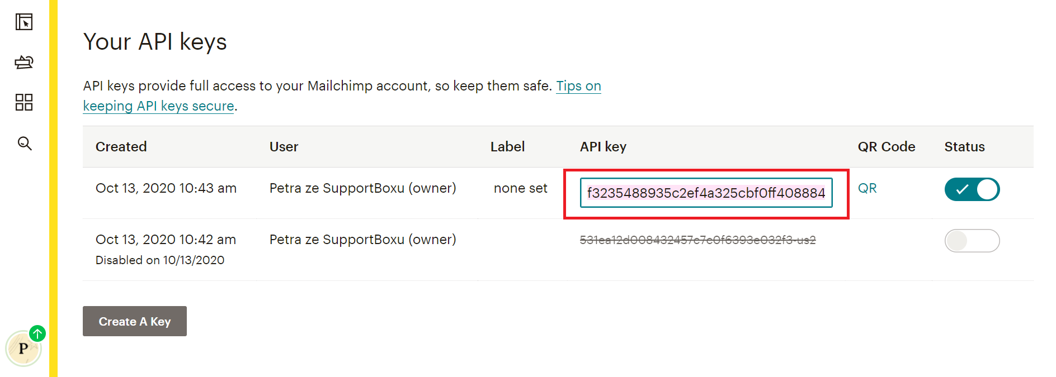
Task: Disable the active API key toggle
Action: point(972,189)
